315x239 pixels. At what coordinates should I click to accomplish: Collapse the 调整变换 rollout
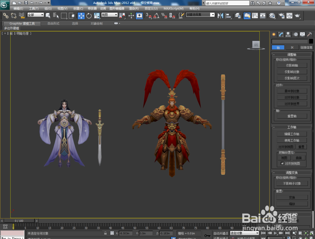(291, 173)
